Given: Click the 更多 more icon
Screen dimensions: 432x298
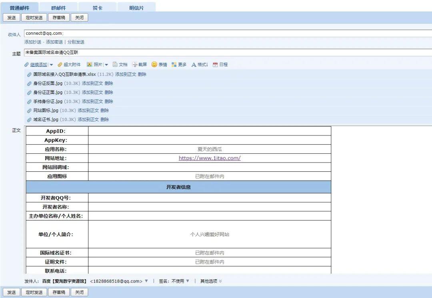Looking at the screenshot, I should 174,64.
